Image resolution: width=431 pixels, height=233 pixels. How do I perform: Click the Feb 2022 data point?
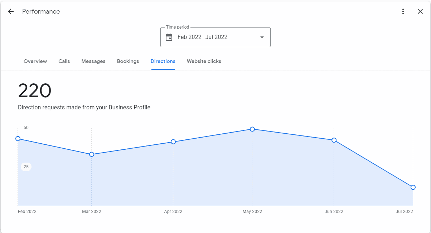click(18, 139)
